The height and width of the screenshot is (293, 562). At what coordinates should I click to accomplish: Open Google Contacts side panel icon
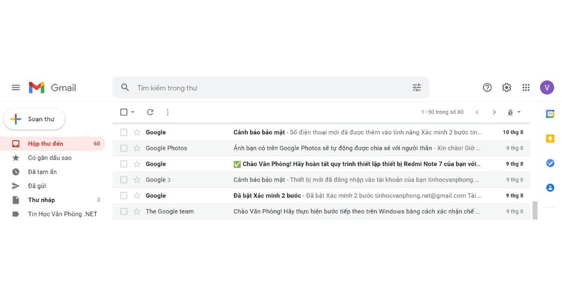coord(550,188)
